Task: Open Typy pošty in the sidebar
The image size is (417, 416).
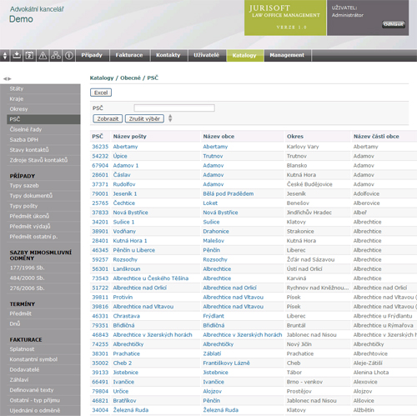Action: pos(43,206)
